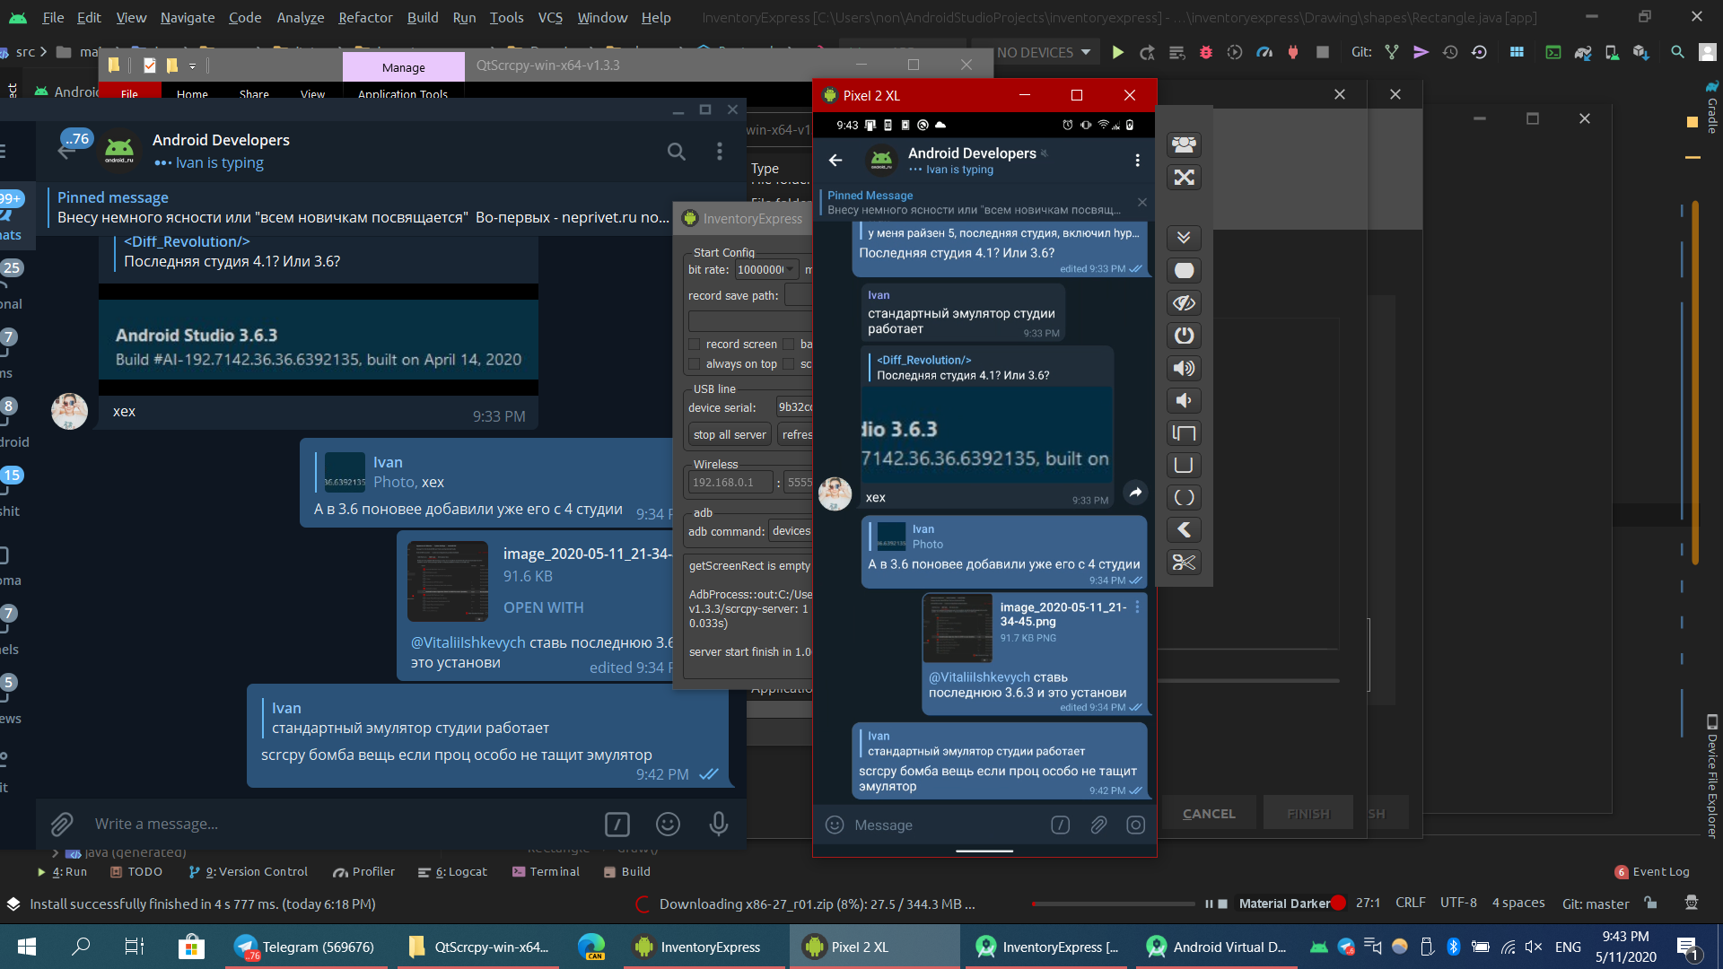Click the grey Stop square icon

coord(1322,53)
